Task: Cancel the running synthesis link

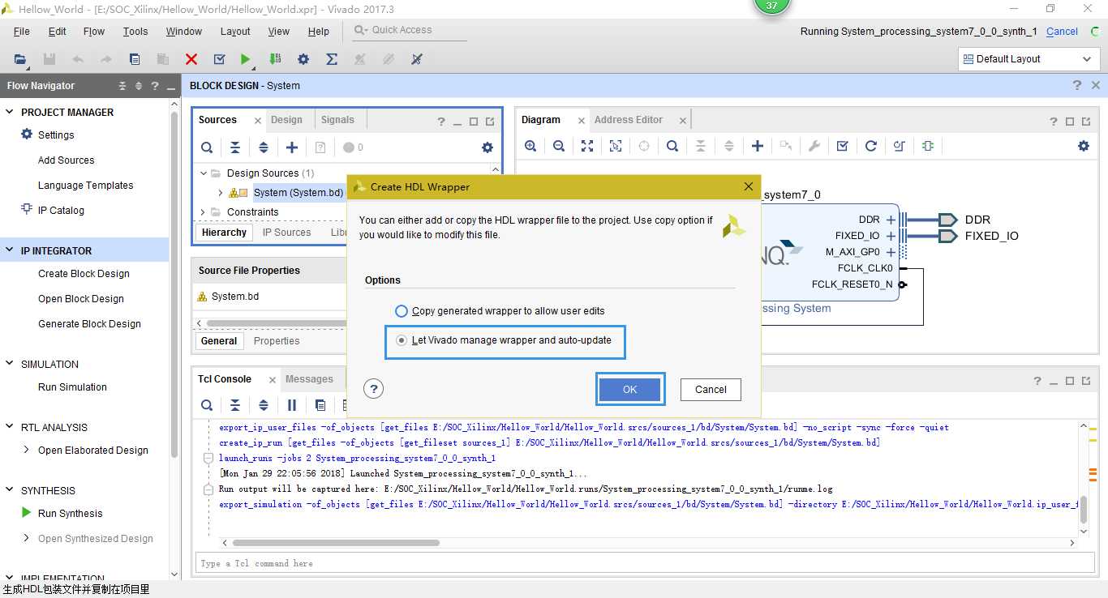Action: [x=1062, y=32]
